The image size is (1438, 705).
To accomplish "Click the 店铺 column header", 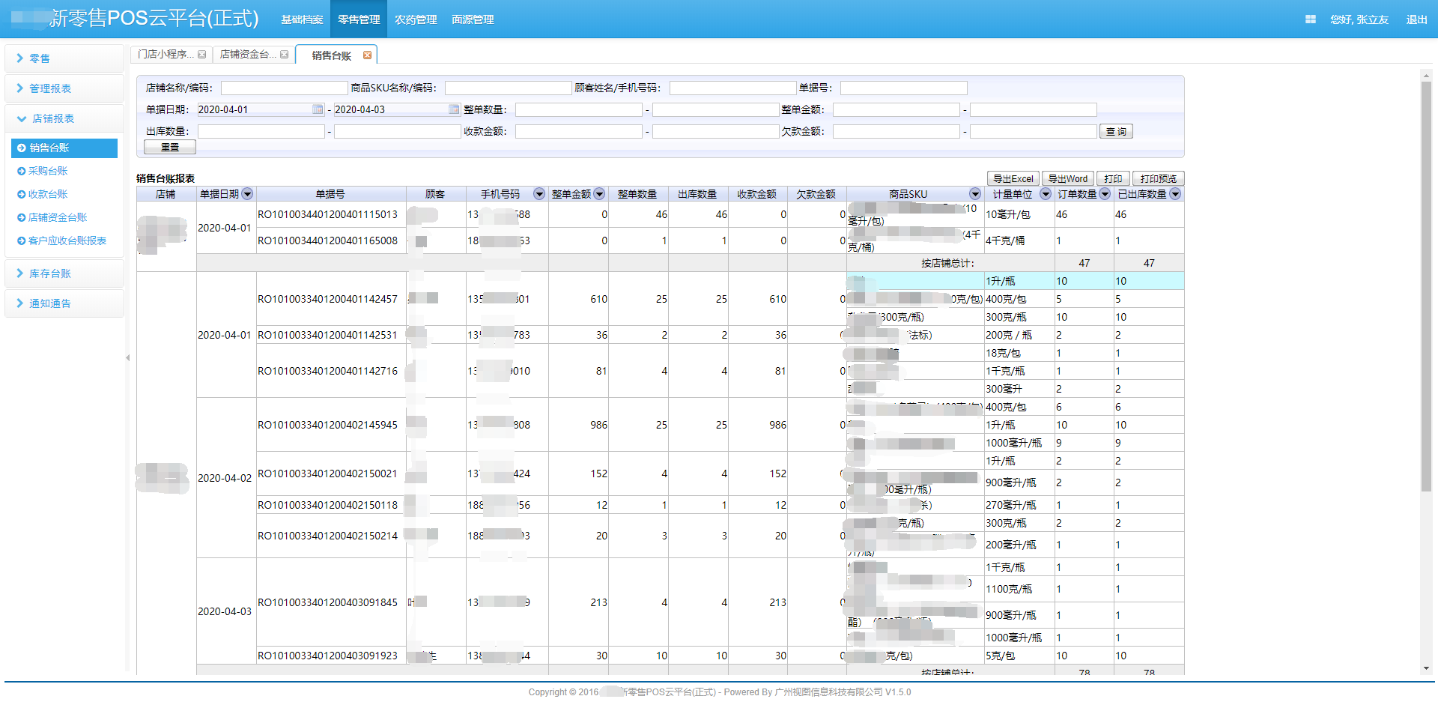I will [166, 194].
